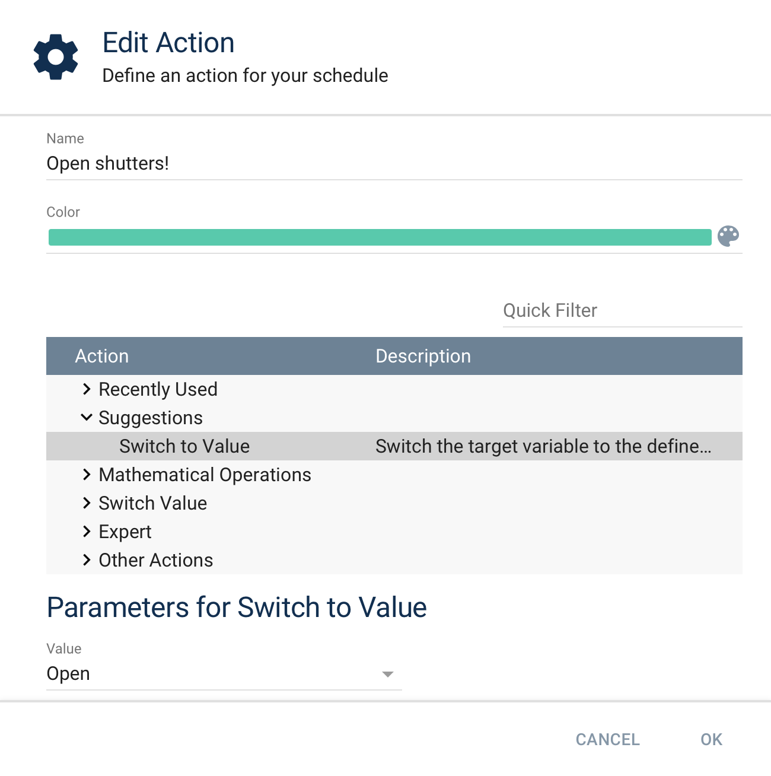Expand the Expert actions group
Viewport: 771px width, 776px height.
[x=87, y=532]
